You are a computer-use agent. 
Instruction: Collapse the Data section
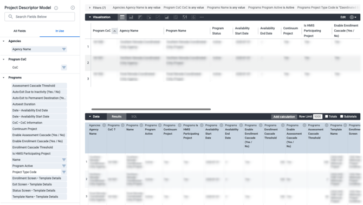click(x=90, y=116)
